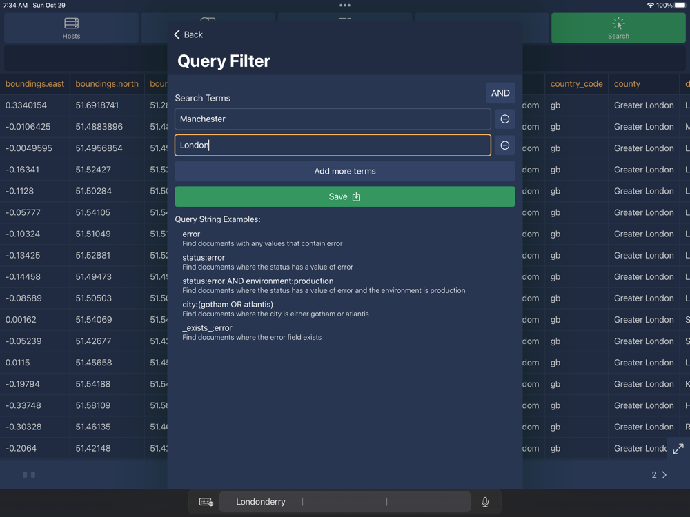The width and height of the screenshot is (690, 517).
Task: Select cell value -0.19794
Action: tap(23, 384)
